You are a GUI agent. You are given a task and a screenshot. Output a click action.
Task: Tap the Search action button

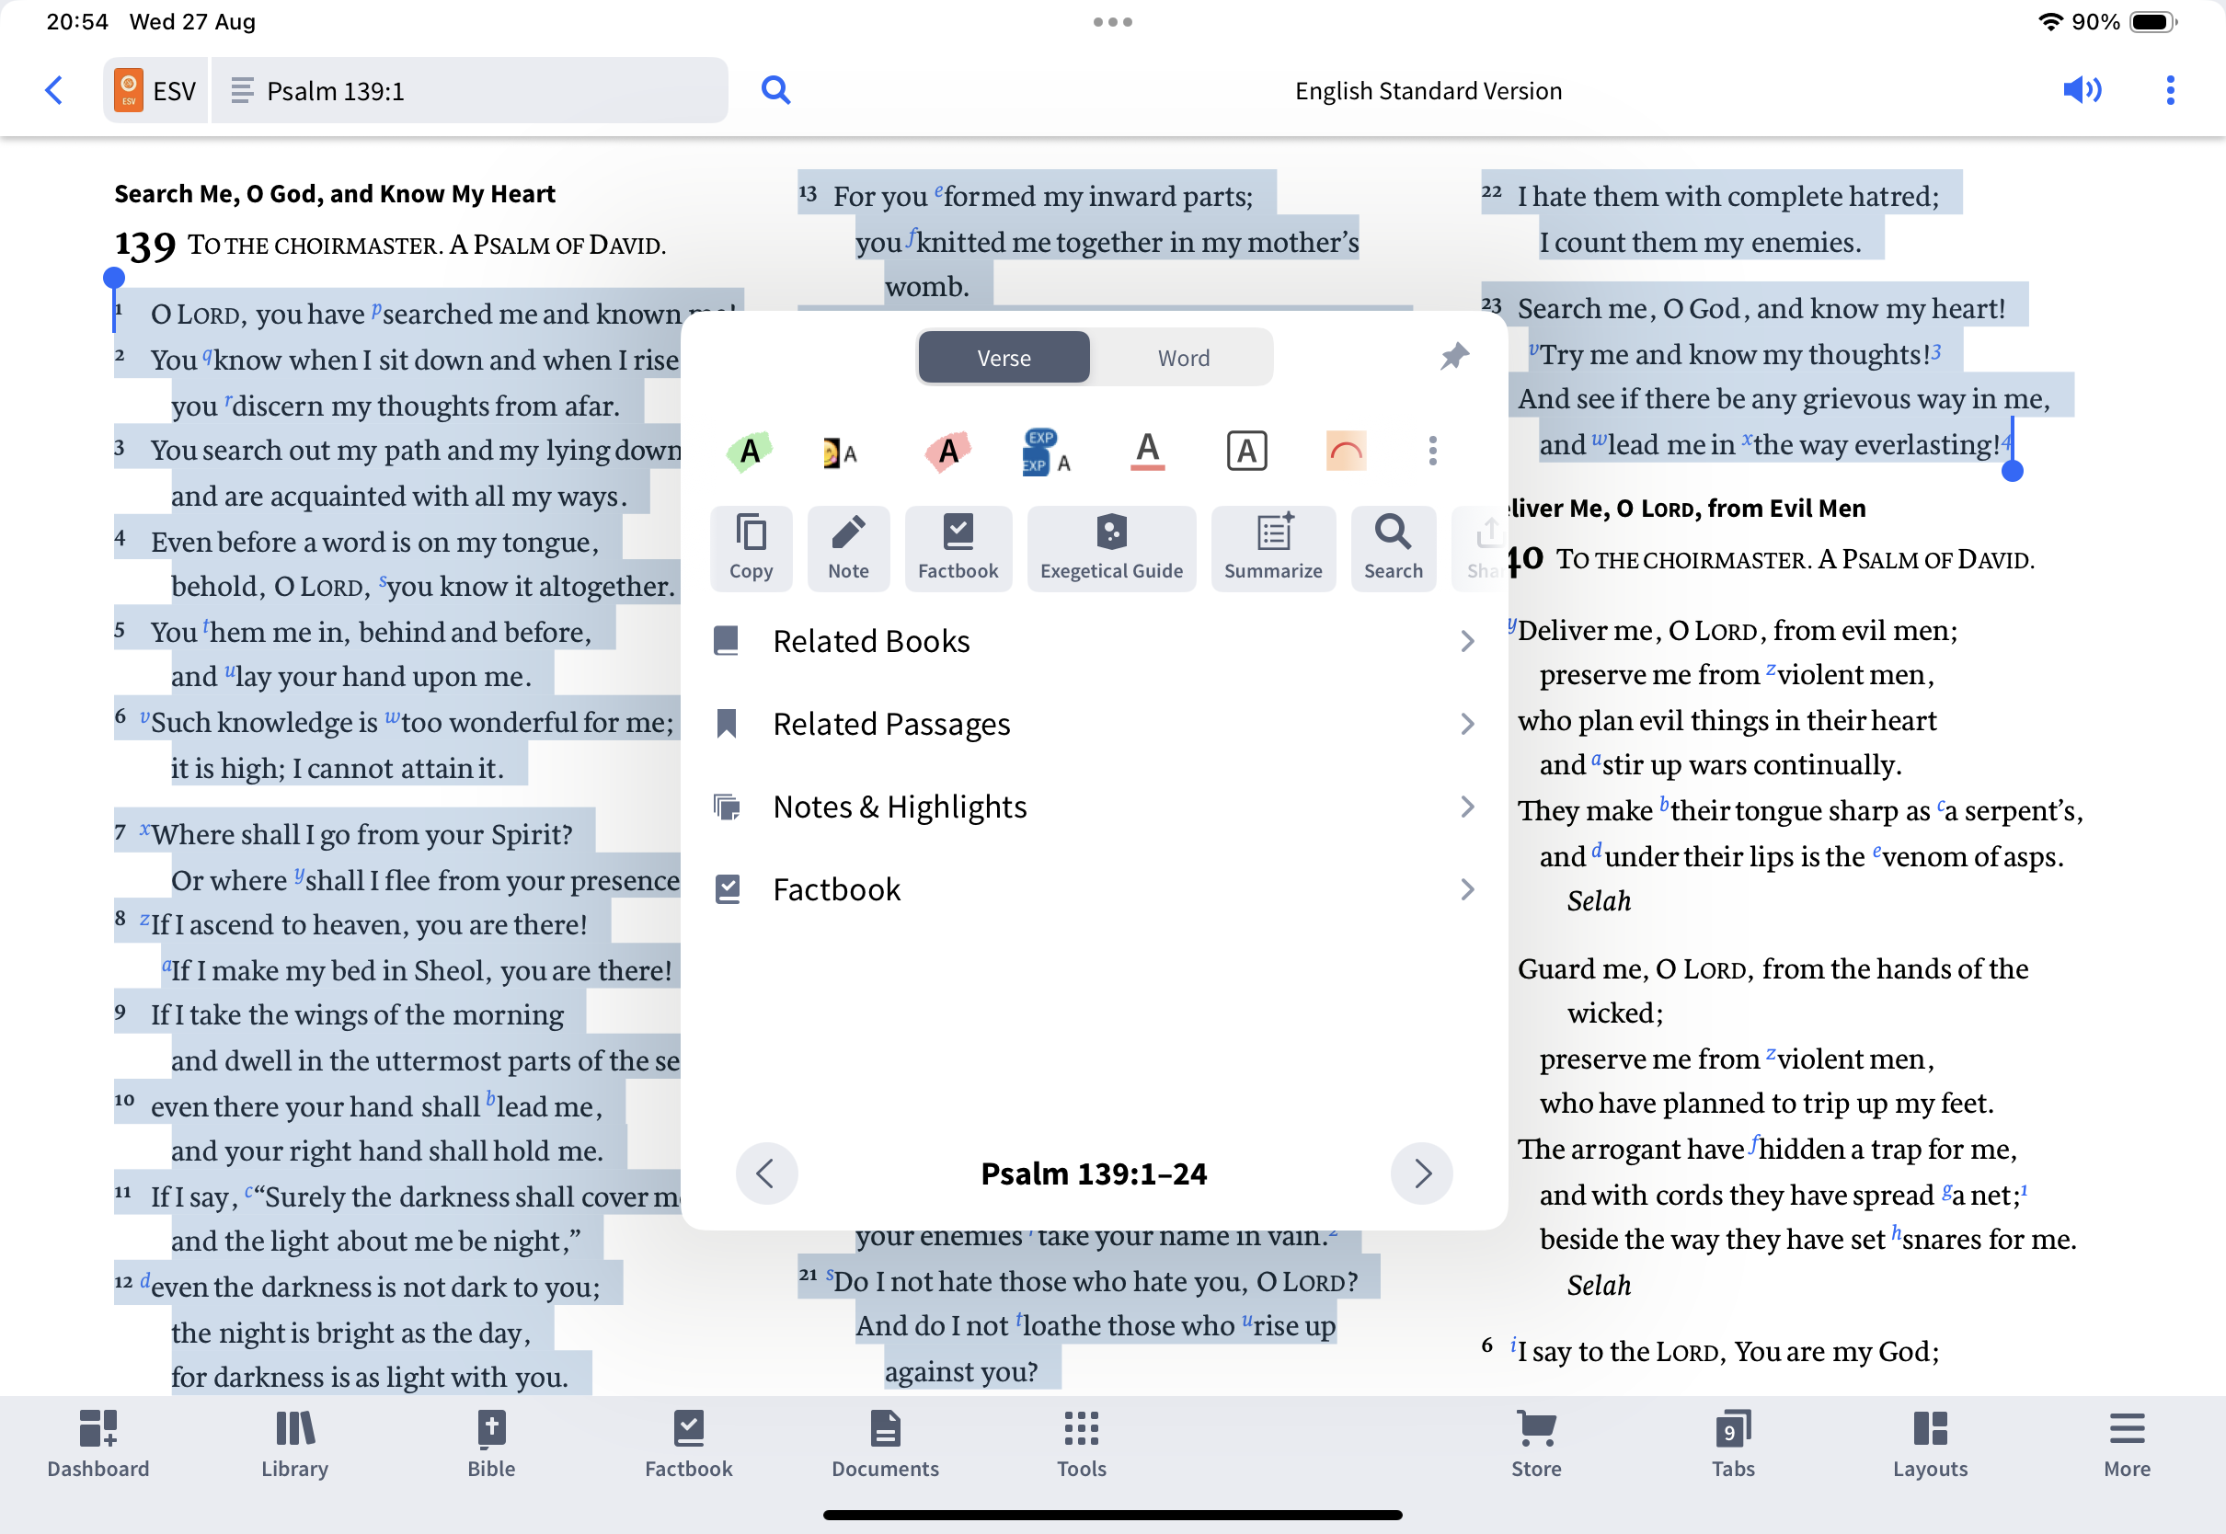click(x=1393, y=548)
